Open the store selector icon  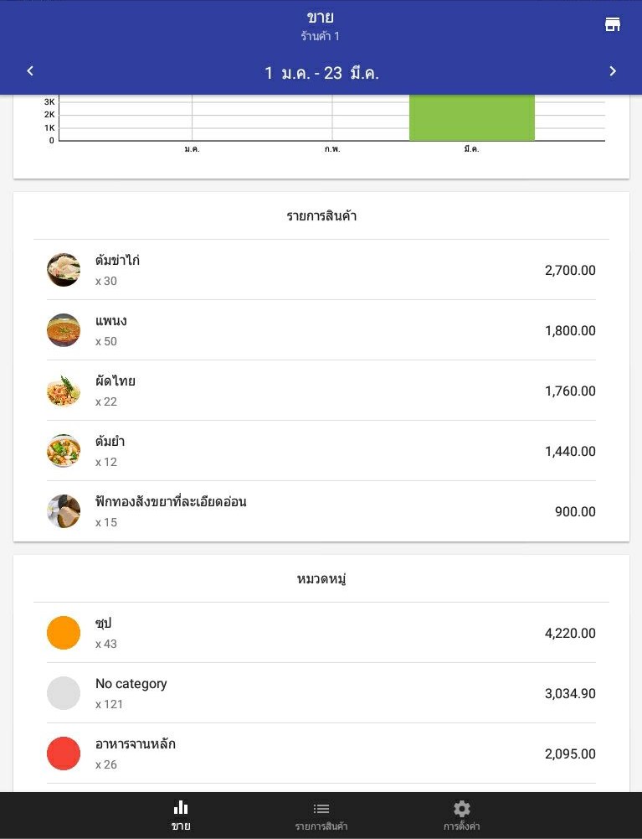pyautogui.click(x=613, y=24)
